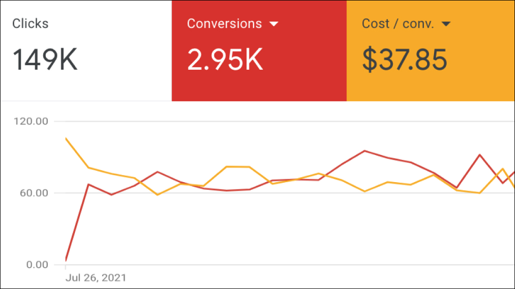Click the 120.00 axis value
Screen dimensions: 515x289
31,121
